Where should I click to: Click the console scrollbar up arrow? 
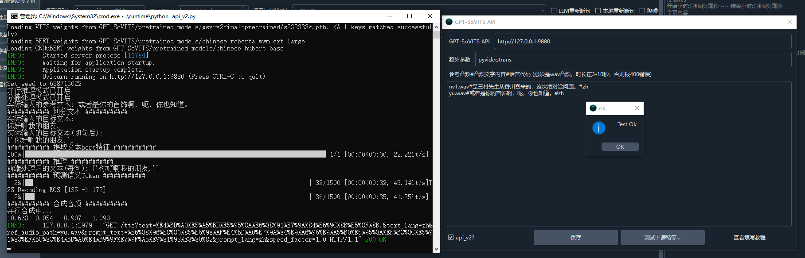(x=436, y=27)
